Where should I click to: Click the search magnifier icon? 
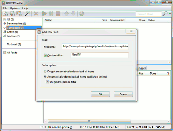[x=165, y=14]
